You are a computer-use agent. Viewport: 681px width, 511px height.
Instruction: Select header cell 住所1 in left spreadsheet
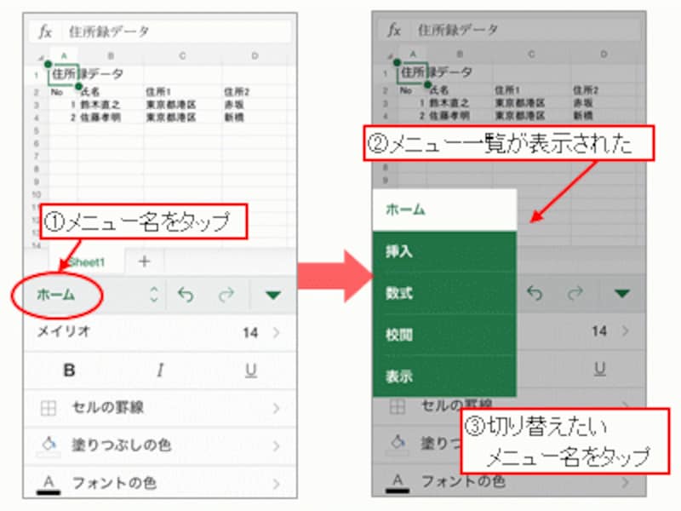[158, 92]
